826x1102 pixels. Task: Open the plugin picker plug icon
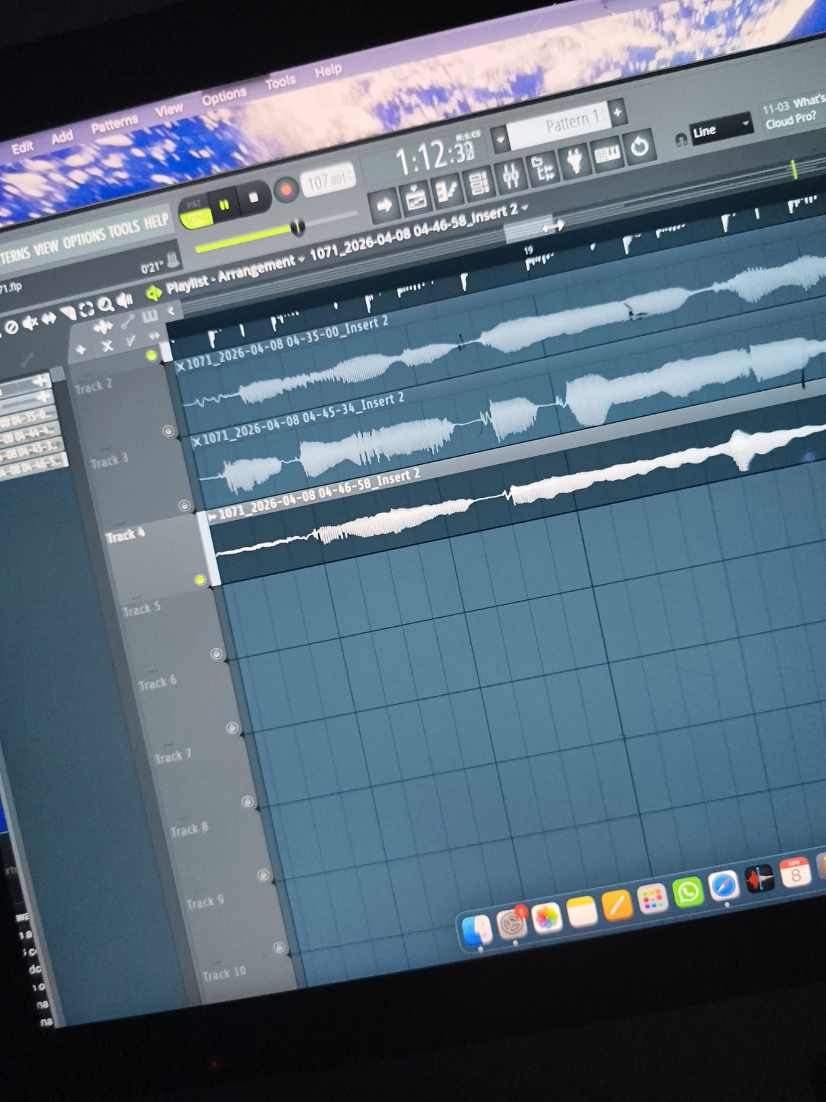(574, 160)
